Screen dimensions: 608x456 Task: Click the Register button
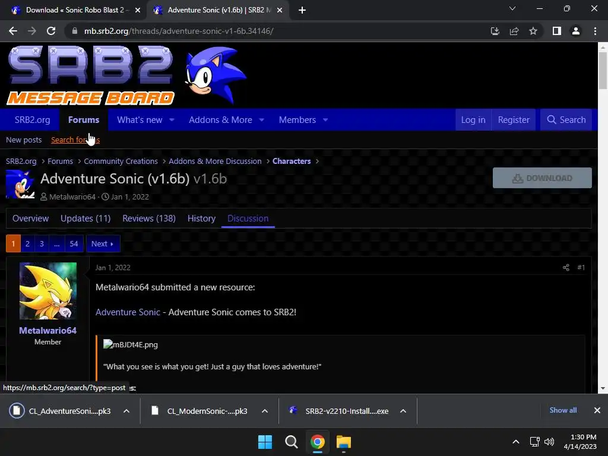click(514, 120)
